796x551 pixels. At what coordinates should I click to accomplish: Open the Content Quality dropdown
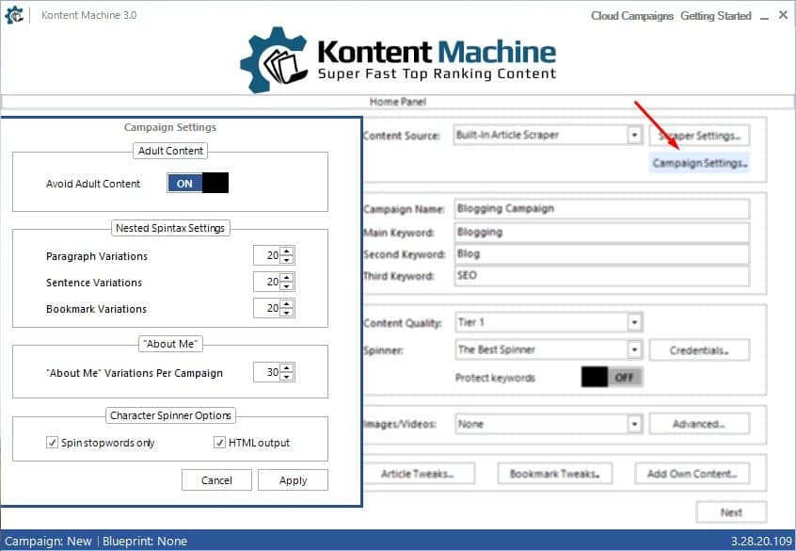tap(634, 322)
